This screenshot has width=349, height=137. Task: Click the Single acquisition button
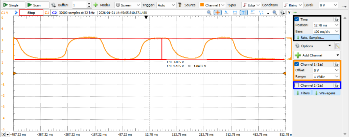(x=13, y=5)
